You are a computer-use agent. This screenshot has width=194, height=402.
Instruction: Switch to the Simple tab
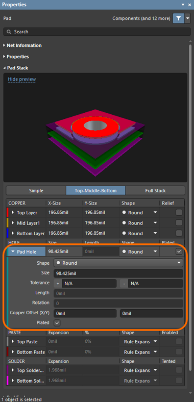tap(36, 191)
